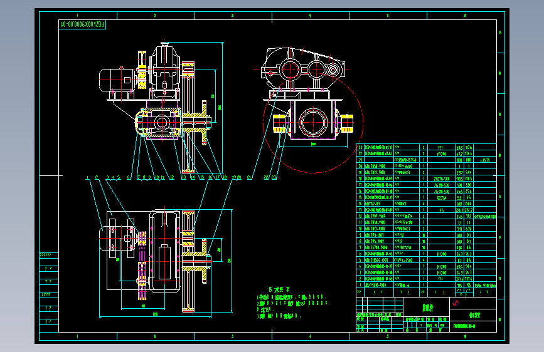Screen dimensions: 544x352
Task: Select balloon callout number 21
Action: (x=249, y=177)
